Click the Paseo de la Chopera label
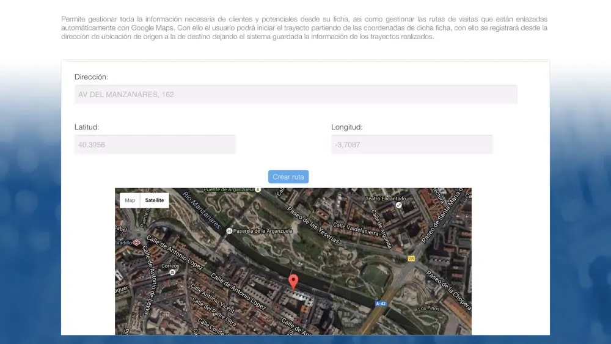 point(449,290)
